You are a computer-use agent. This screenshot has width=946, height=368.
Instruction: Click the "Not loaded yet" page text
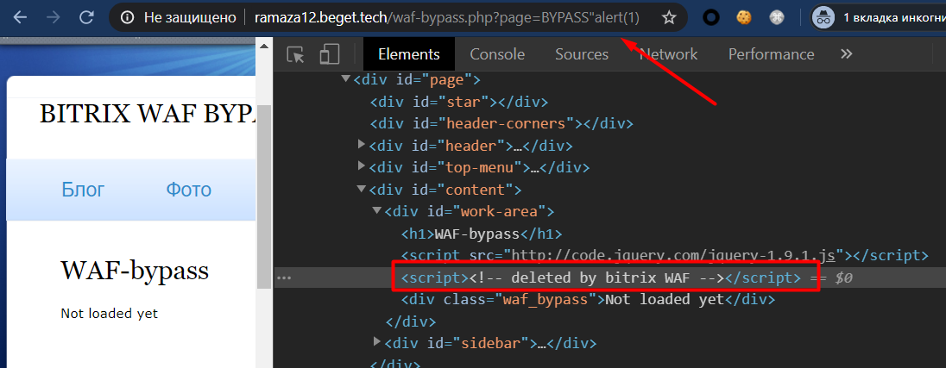[110, 314]
